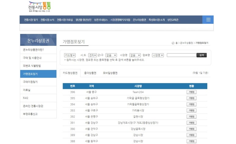Click the 현황 column header
The height and width of the screenshot is (144, 236).
(191, 86)
